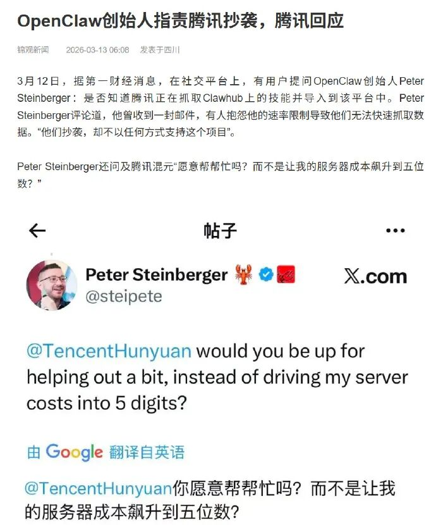
Task: Click the X.com logo
Action: click(375, 276)
